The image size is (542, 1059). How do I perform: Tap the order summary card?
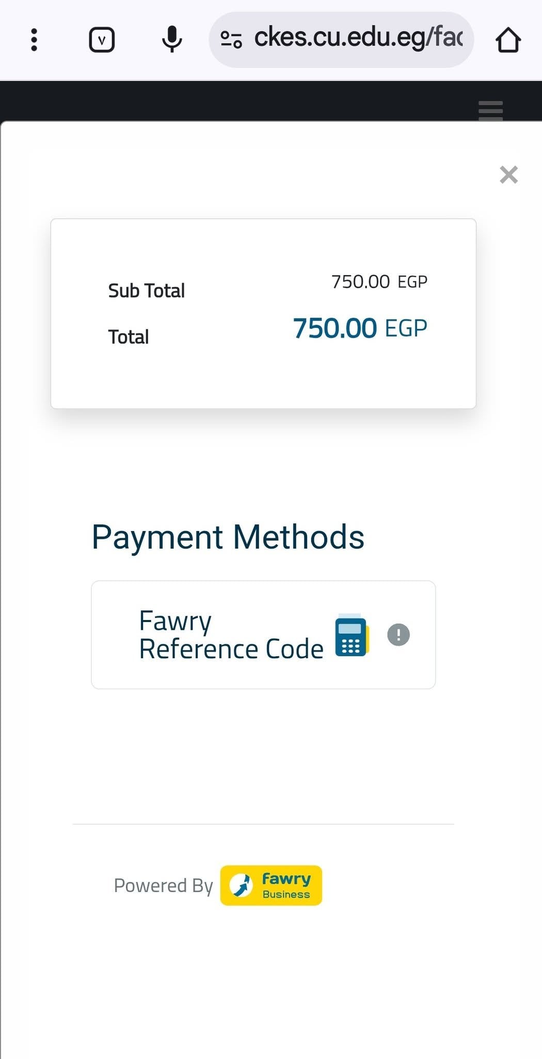point(263,313)
